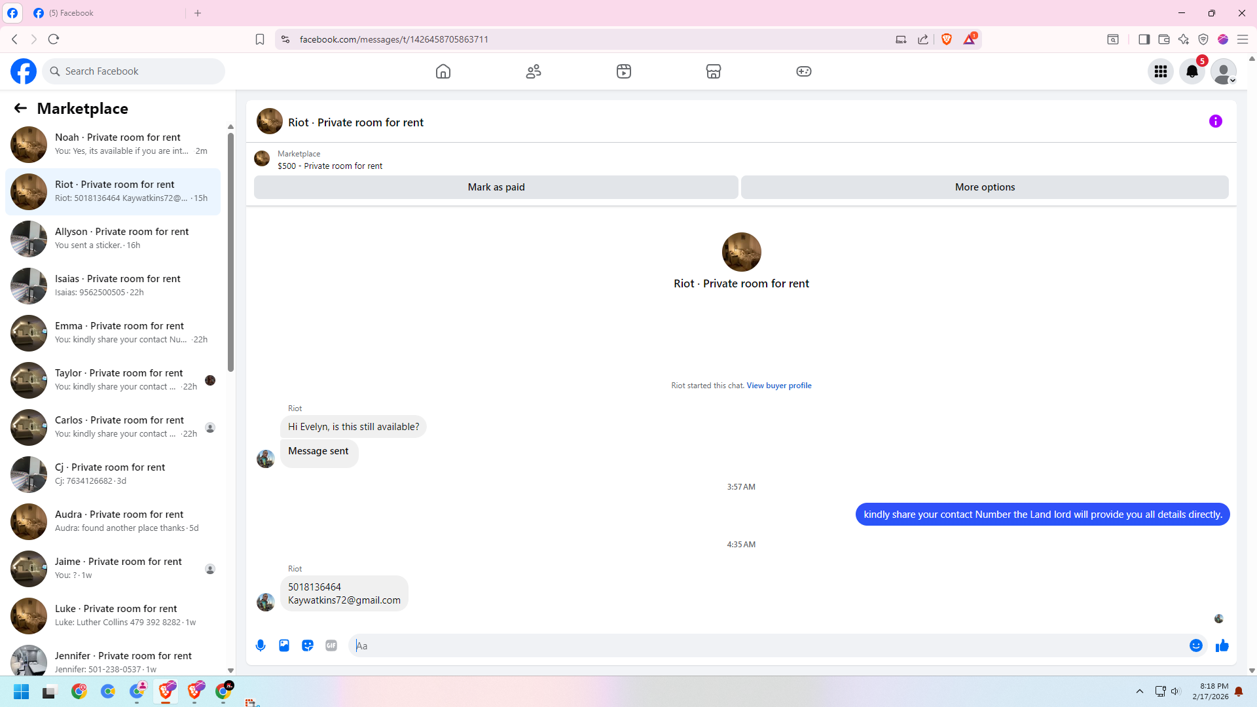
Task: Click the Mark as paid button
Action: coord(496,187)
